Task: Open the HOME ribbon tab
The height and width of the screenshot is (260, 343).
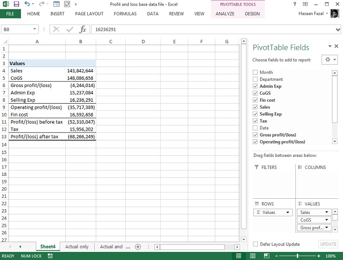Action: tap(33, 14)
